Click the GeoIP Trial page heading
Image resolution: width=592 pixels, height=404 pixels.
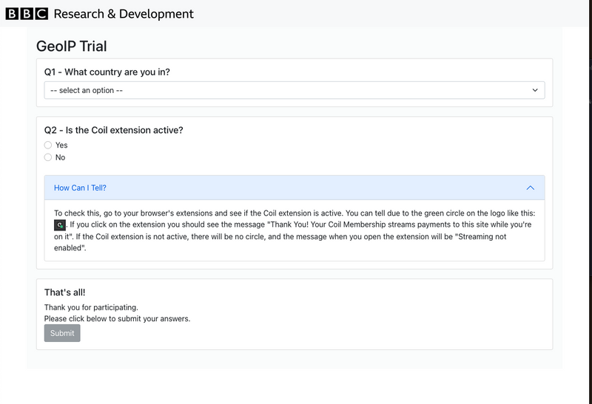pos(72,47)
